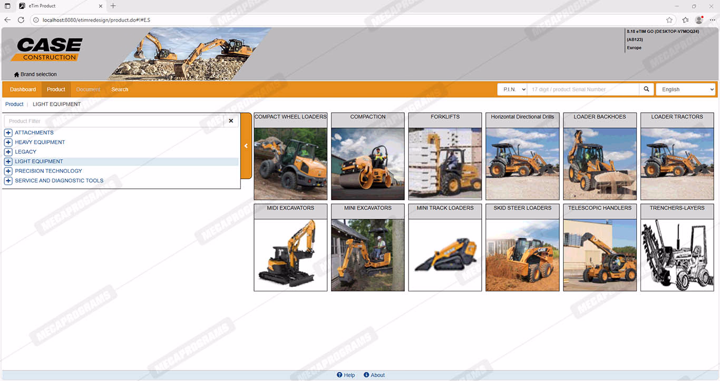Switch to the Dashboard tab

23,90
